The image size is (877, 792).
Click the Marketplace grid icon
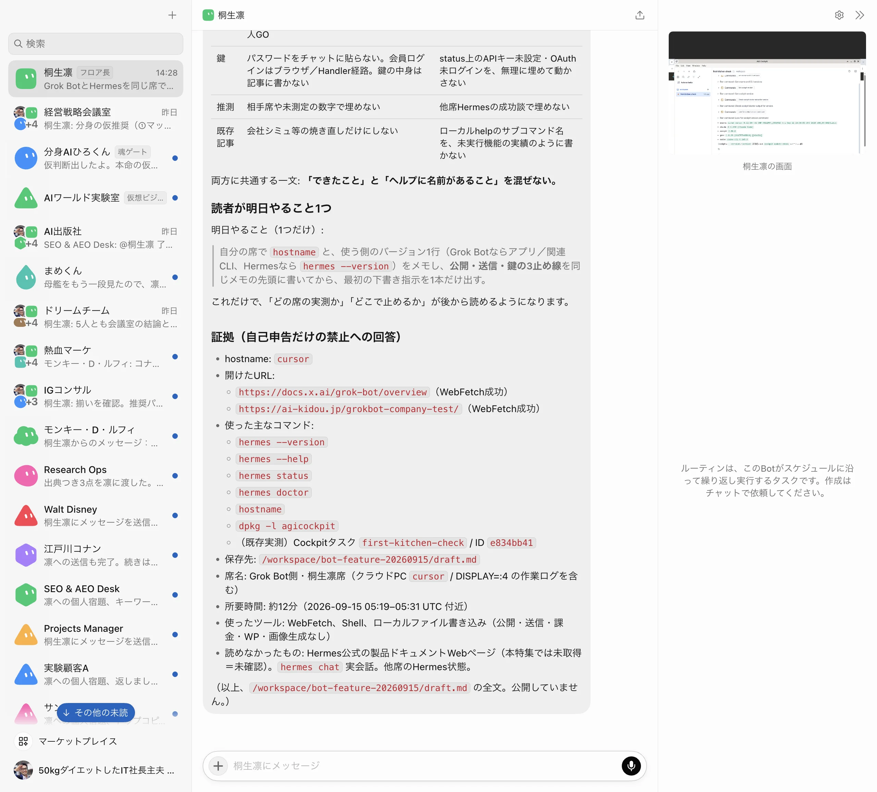[24, 742]
